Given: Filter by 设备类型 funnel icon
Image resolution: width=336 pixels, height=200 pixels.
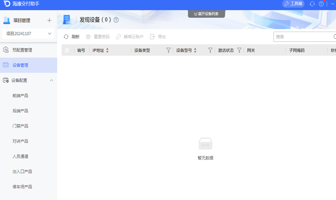Looking at the screenshot, I should coord(168,50).
